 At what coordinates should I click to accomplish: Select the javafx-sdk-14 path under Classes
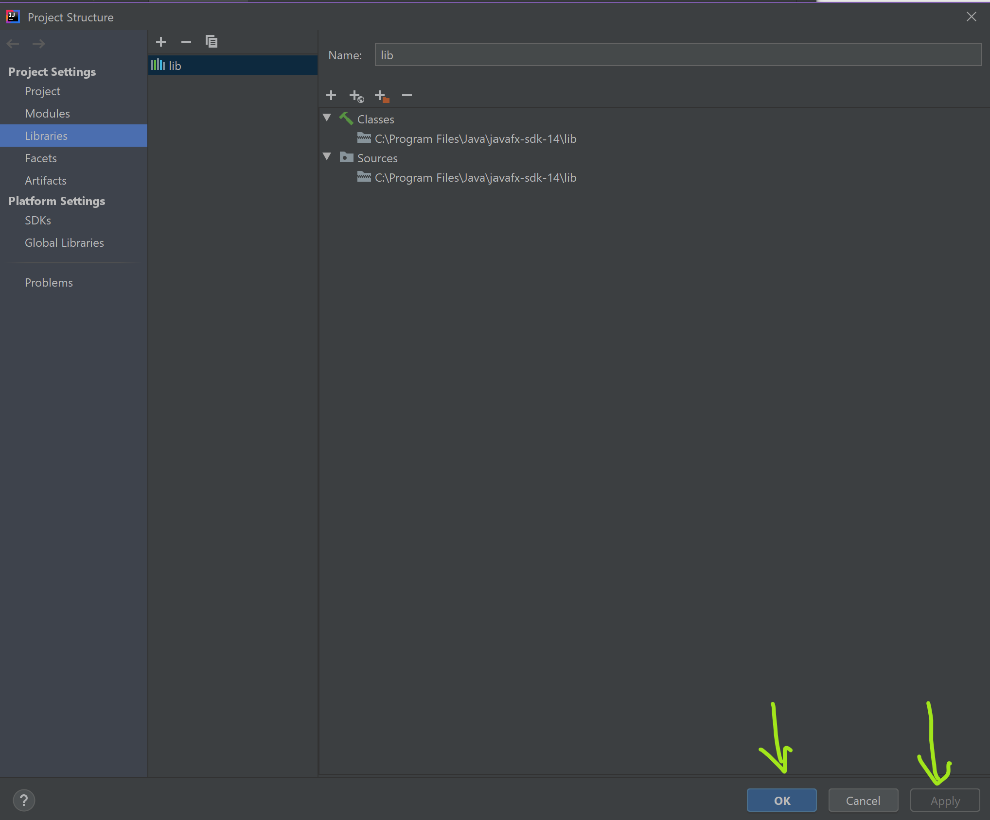click(x=475, y=139)
